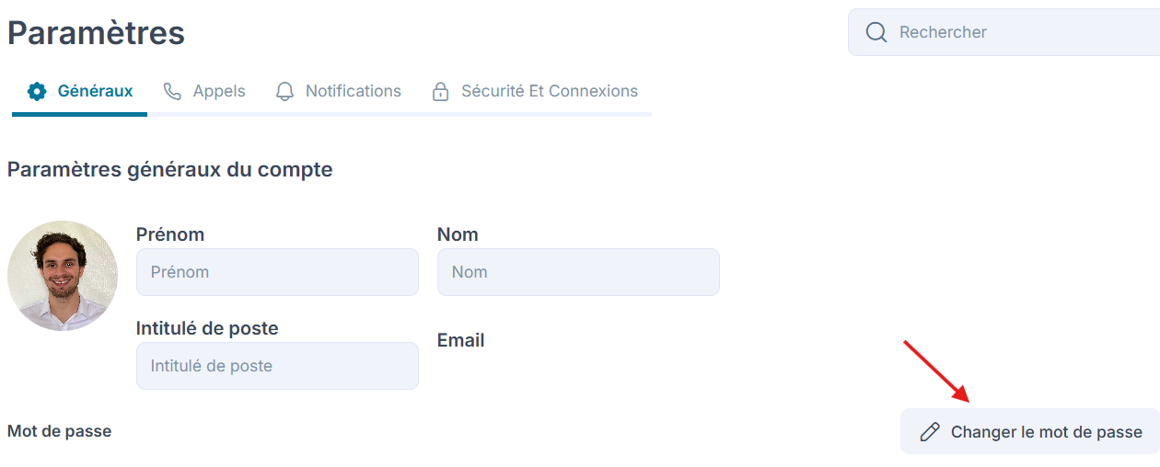Screen dimensions: 1160x467
Task: Click the bell icon next to Notifications
Action: (x=285, y=91)
